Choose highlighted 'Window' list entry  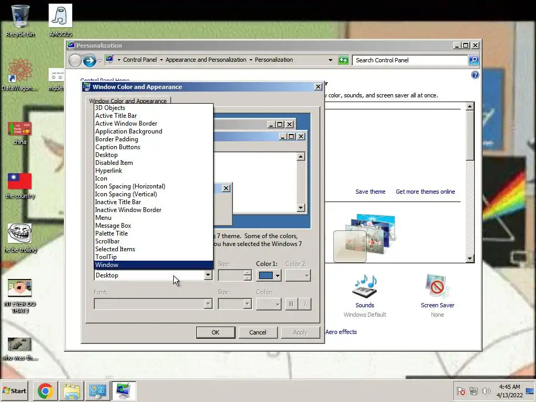(x=153, y=265)
